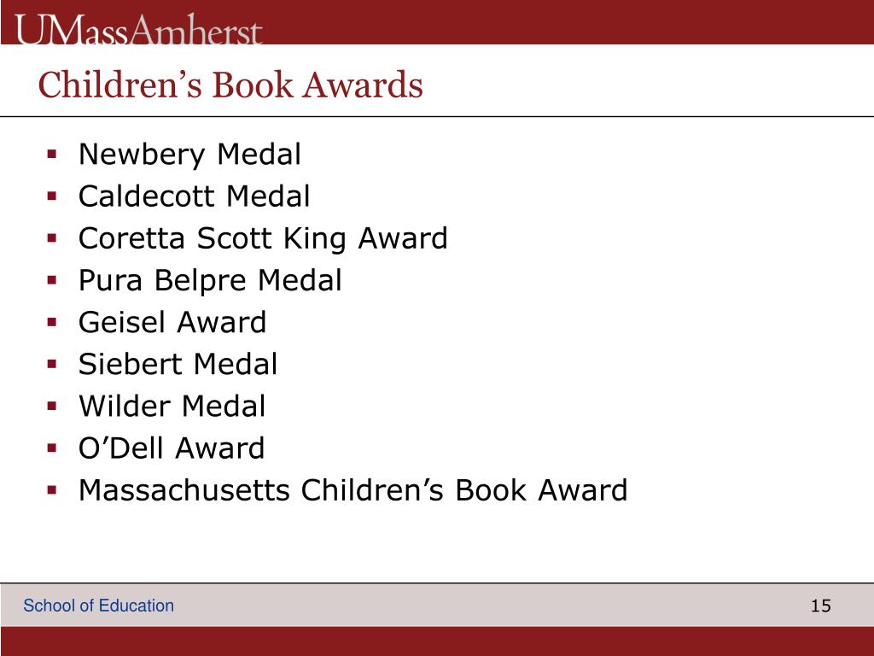Click the red bullet beside Newbery Medal
The height and width of the screenshot is (656, 874).
point(52,154)
